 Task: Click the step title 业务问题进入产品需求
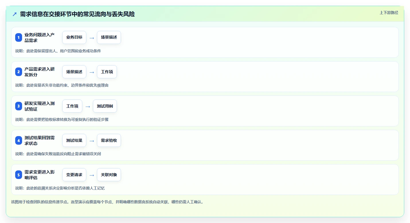(40, 37)
